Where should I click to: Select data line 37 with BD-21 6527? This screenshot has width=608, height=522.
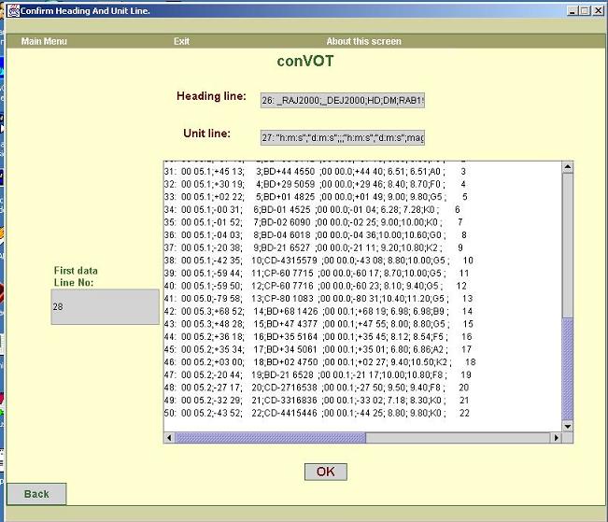pyautogui.click(x=314, y=247)
